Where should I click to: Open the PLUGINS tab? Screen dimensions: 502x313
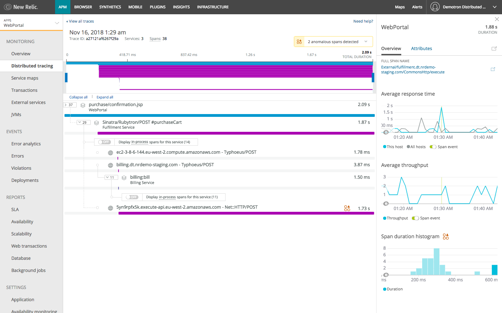158,7
